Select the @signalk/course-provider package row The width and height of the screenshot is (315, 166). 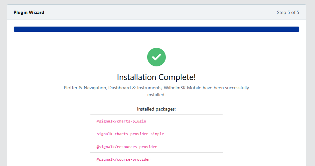[156, 159]
